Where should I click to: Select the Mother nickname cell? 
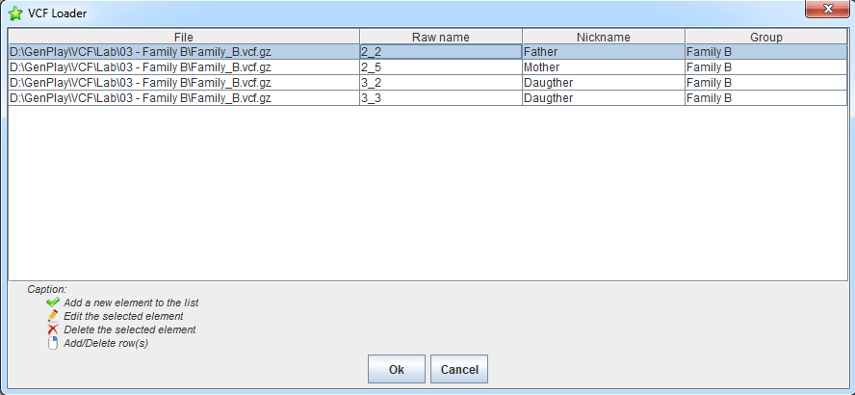(x=603, y=67)
